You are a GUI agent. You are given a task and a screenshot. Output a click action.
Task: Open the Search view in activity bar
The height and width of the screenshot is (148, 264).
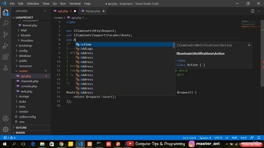click(x=5, y=23)
